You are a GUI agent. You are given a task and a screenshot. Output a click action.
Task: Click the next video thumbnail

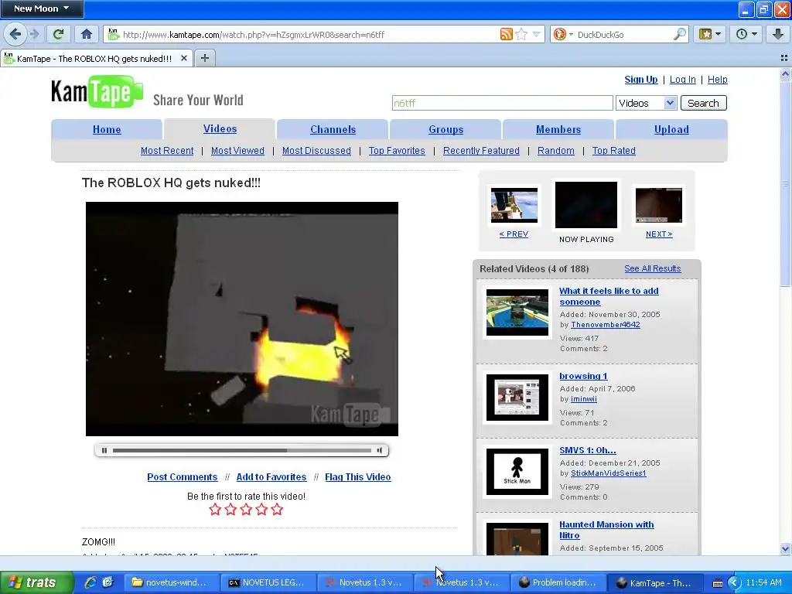(659, 205)
